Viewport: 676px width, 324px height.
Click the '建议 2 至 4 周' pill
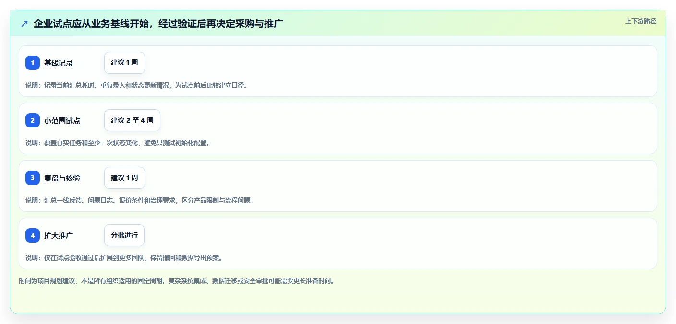132,120
